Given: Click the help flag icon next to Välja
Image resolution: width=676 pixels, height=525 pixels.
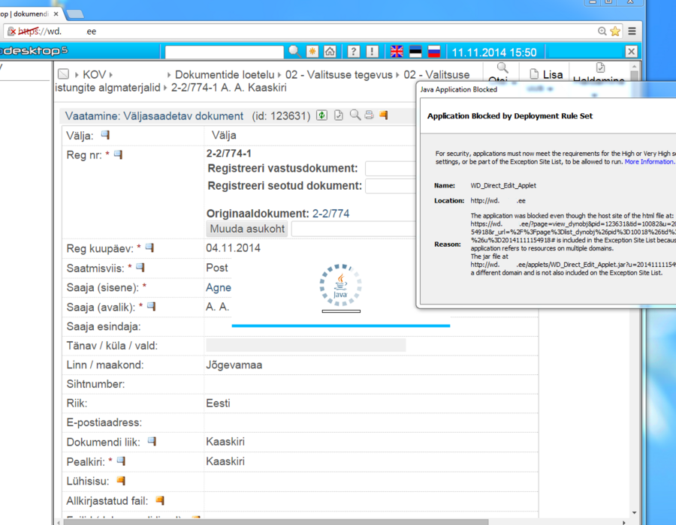Looking at the screenshot, I should pos(105,135).
